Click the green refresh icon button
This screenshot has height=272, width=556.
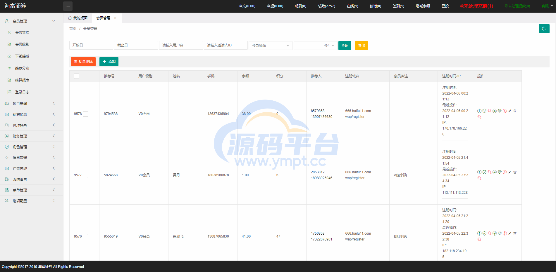click(544, 29)
